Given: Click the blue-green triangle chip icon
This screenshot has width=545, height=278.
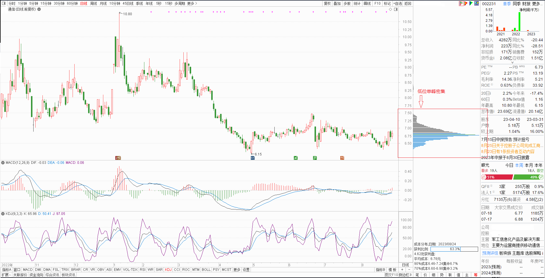Looking at the screenshot, I should tap(471, 3).
